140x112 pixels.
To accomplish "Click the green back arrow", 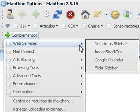I will [x=22, y=14].
